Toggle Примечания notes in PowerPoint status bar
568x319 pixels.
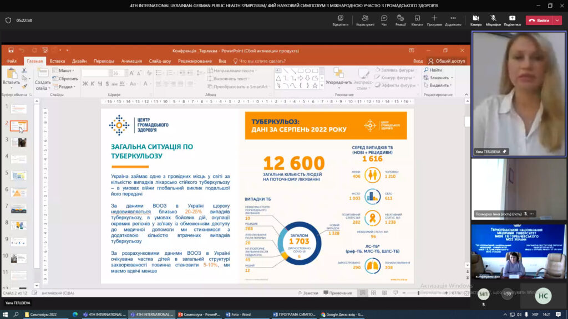coord(337,293)
